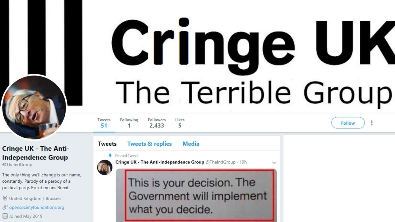Open the pinned tweet's 19h timestamp

tap(243, 162)
